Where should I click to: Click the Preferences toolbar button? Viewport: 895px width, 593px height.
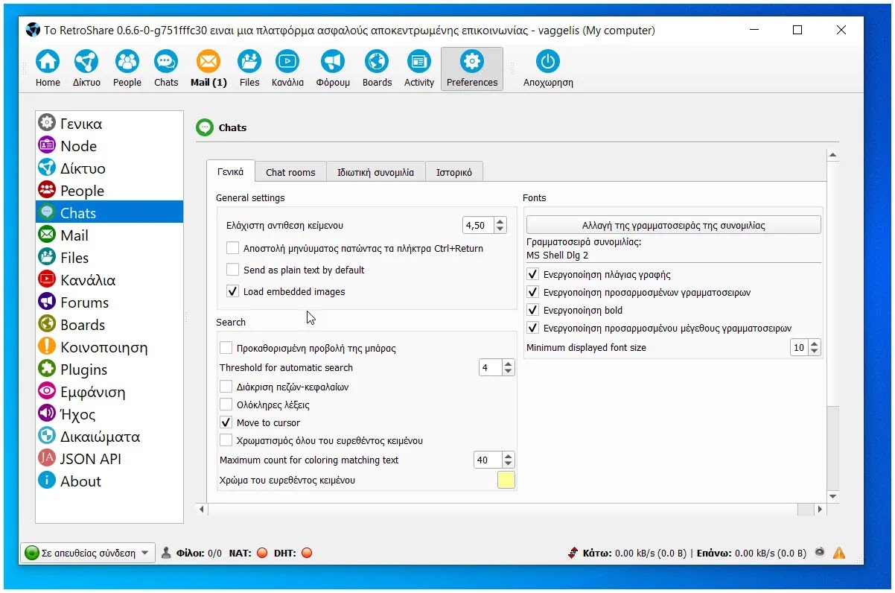click(472, 69)
